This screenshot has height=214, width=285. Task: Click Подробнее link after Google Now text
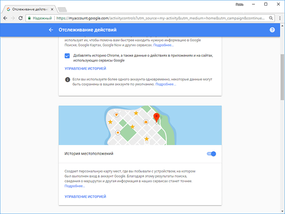[164, 45]
